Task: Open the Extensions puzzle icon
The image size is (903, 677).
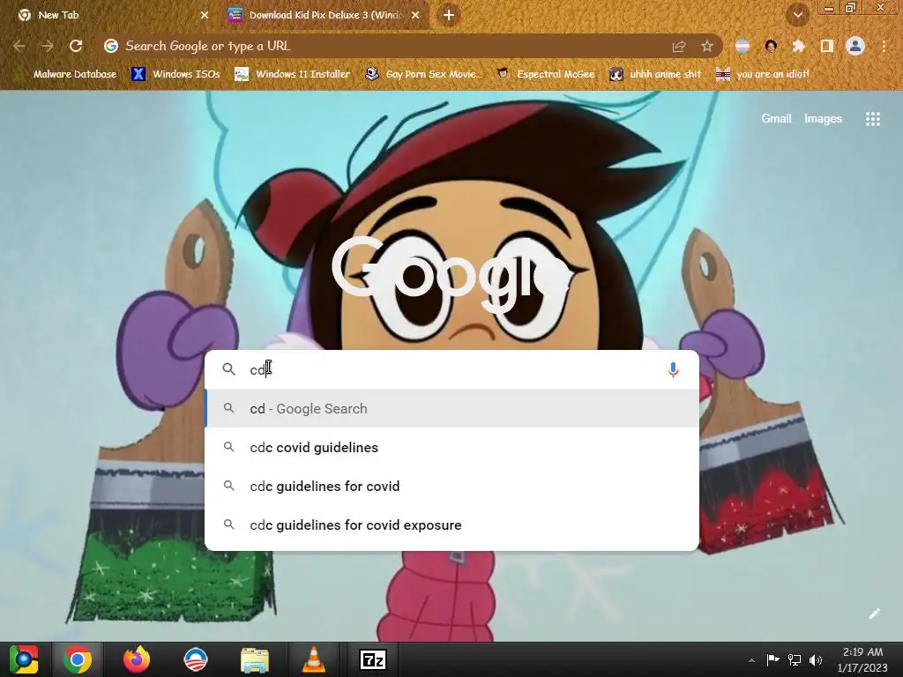Action: pyautogui.click(x=798, y=46)
